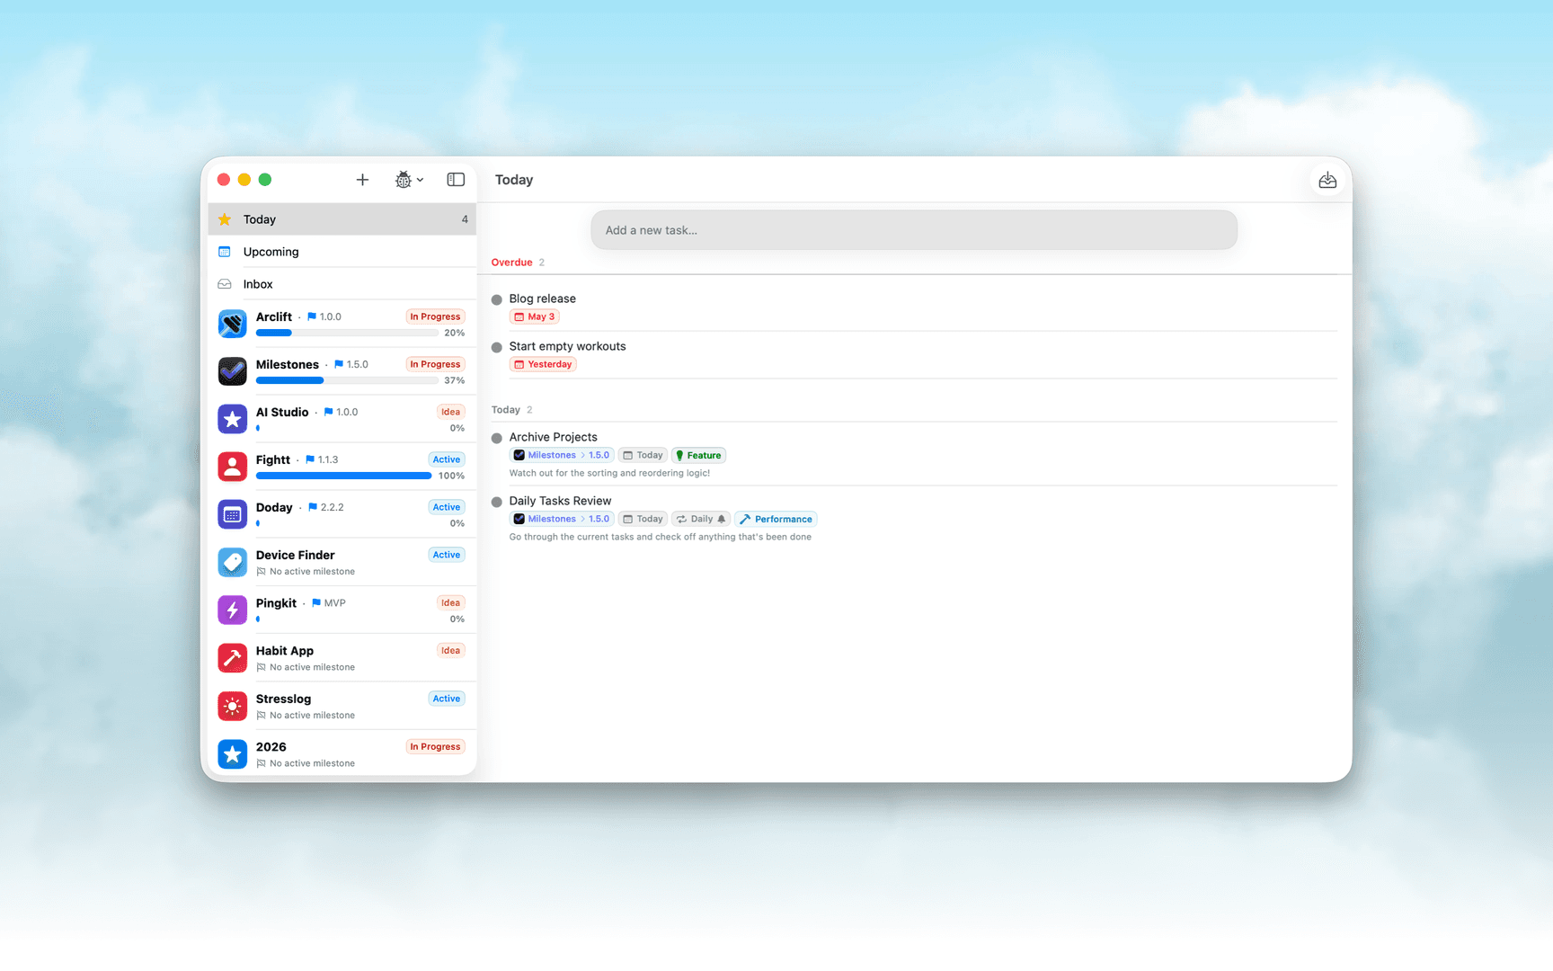The image size is (1553, 971).
Task: Click Stresslog Active status badge
Action: (x=447, y=699)
